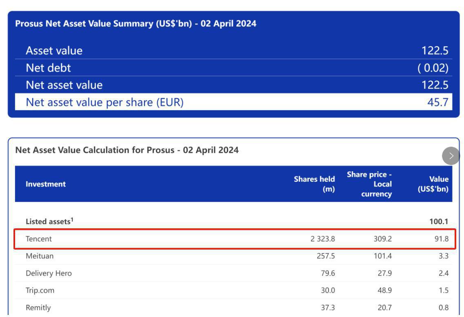The height and width of the screenshot is (317, 464).
Task: Click the Asset value summary row
Action: coord(233,51)
